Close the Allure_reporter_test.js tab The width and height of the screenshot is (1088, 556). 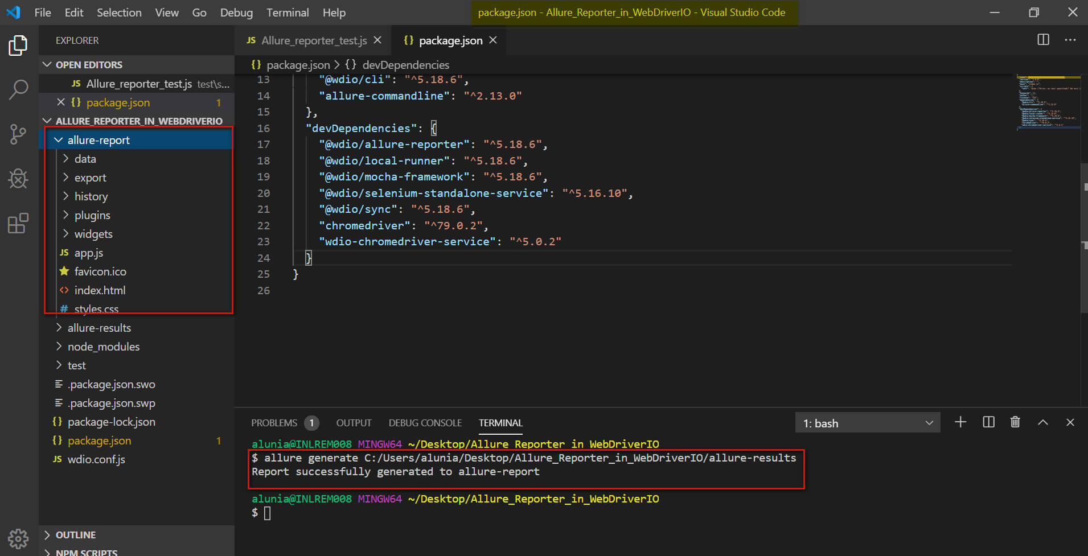pyautogui.click(x=377, y=40)
